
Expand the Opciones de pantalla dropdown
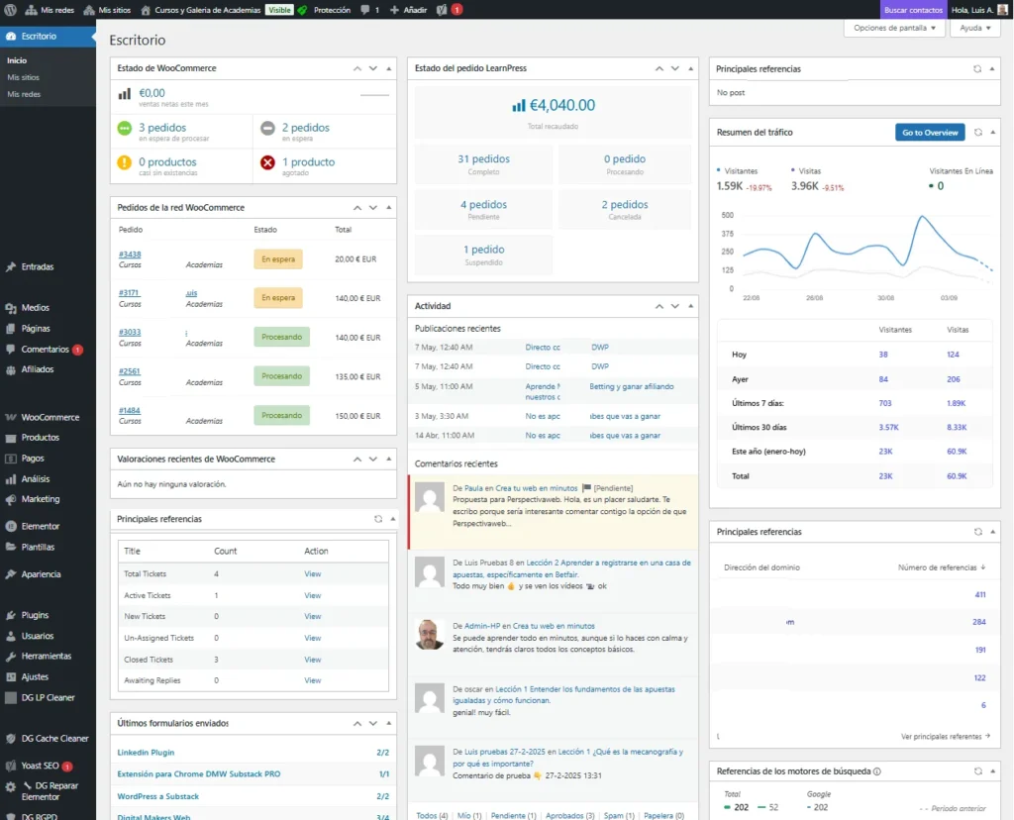[x=894, y=28]
